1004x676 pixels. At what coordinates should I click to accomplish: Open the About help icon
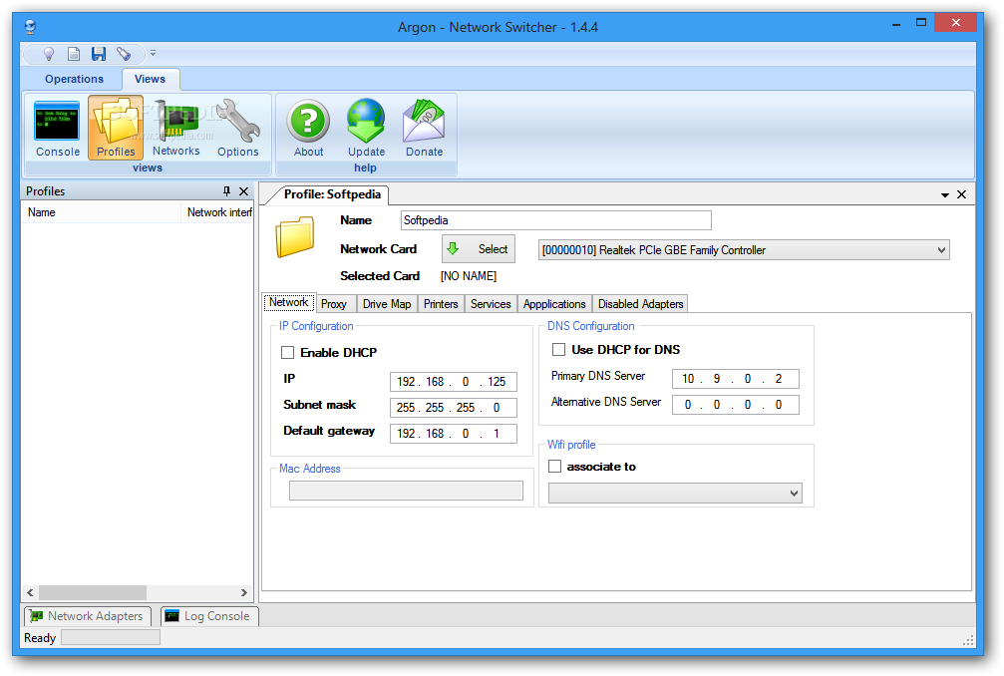309,128
